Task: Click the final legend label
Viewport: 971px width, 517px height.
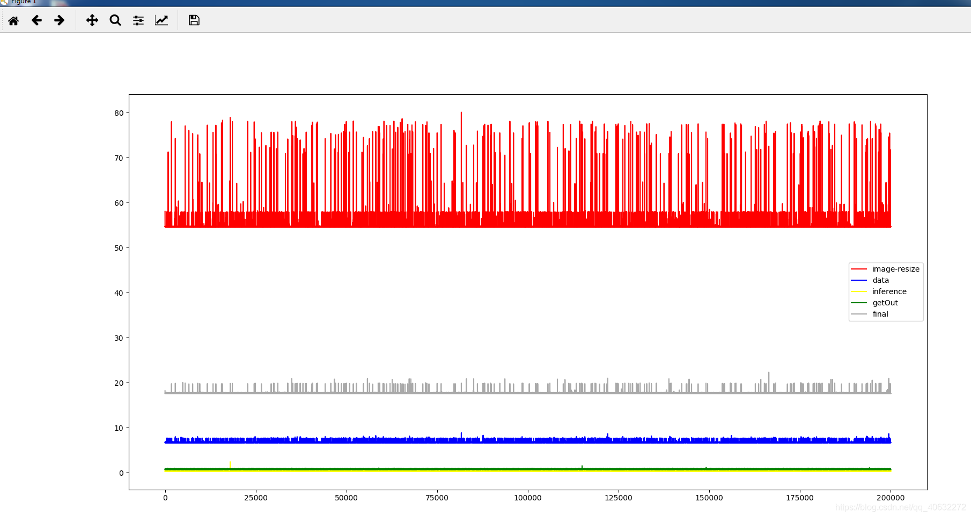Action: click(x=880, y=314)
